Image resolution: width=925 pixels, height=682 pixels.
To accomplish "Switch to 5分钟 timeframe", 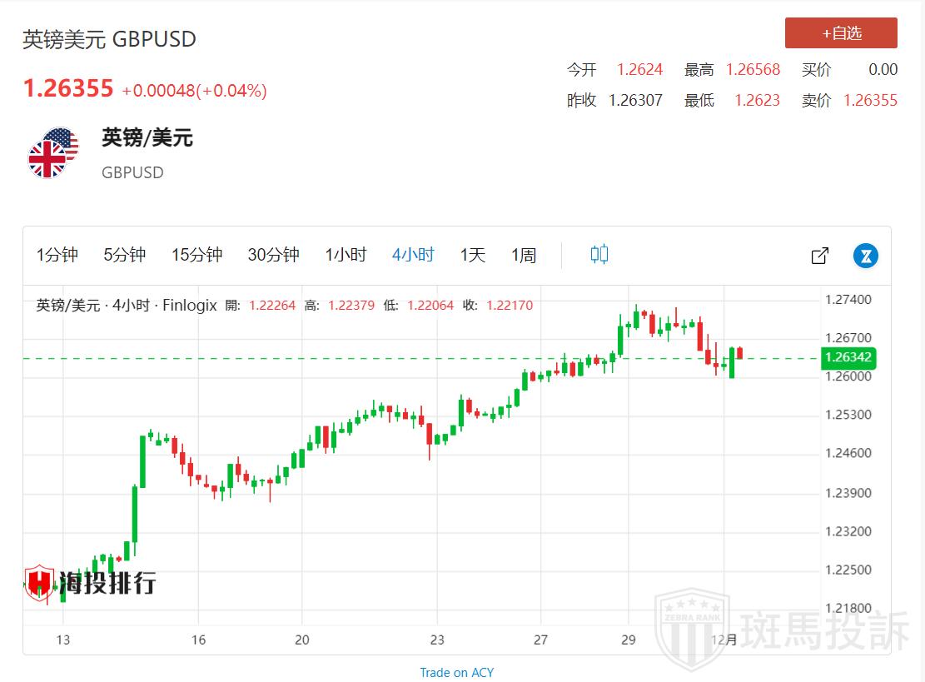I will [125, 255].
